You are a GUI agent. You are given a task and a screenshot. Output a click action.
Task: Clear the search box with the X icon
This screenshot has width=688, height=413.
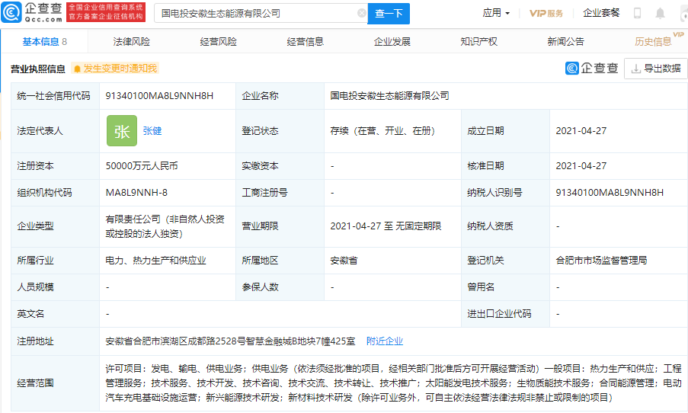click(361, 13)
